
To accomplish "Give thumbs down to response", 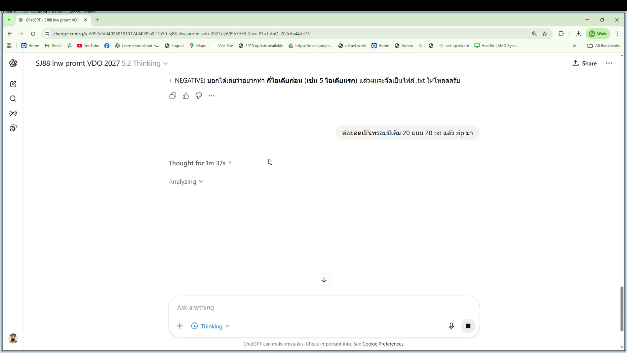I will pos(199,96).
